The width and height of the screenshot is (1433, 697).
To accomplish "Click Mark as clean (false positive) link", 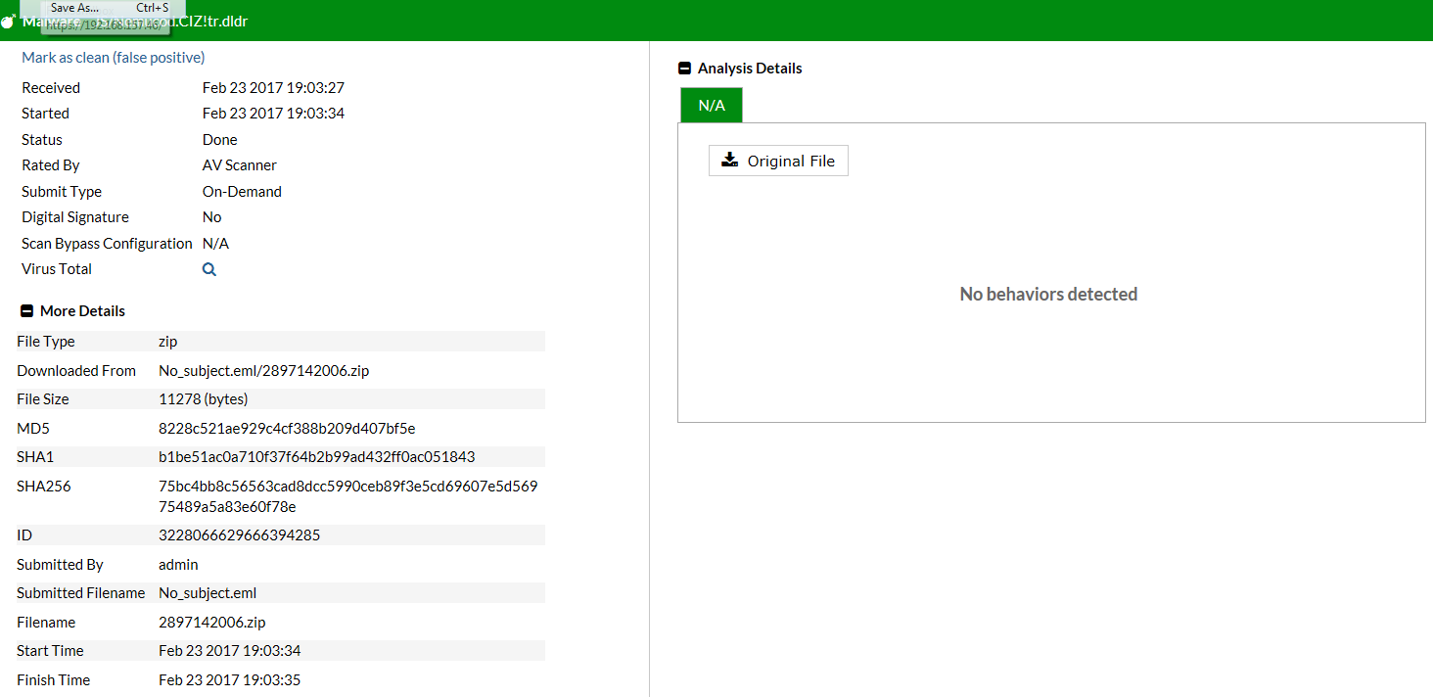I will (x=114, y=58).
